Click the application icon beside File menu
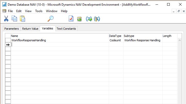Image resolution: width=186 pixels, height=104 pixels. click(x=4, y=11)
